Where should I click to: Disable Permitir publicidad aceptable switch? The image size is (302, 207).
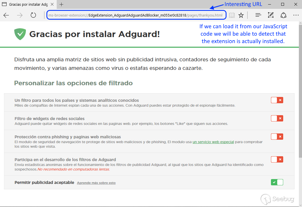pos(277,182)
